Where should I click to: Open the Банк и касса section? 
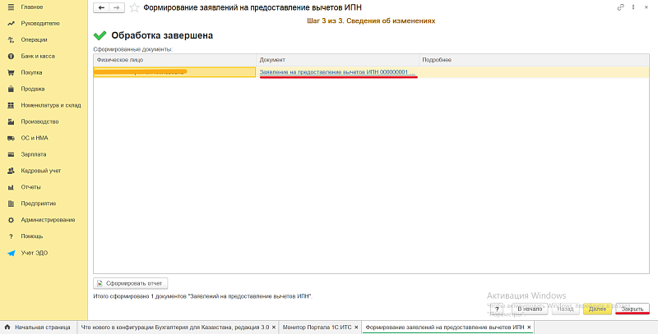(39, 56)
